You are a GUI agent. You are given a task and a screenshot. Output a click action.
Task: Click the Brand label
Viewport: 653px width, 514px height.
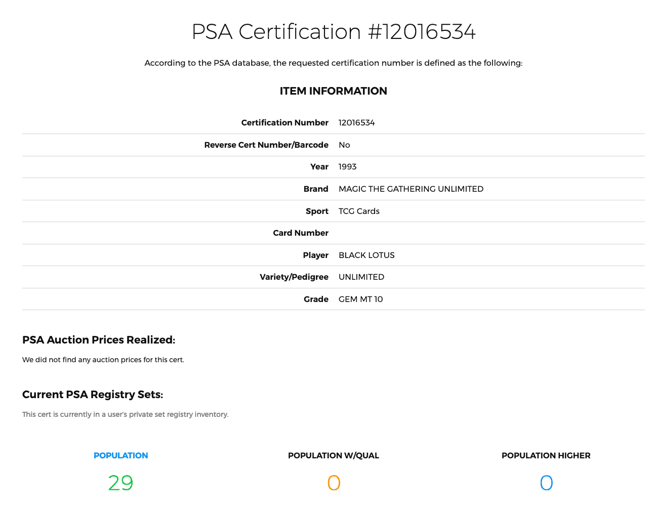coord(316,189)
